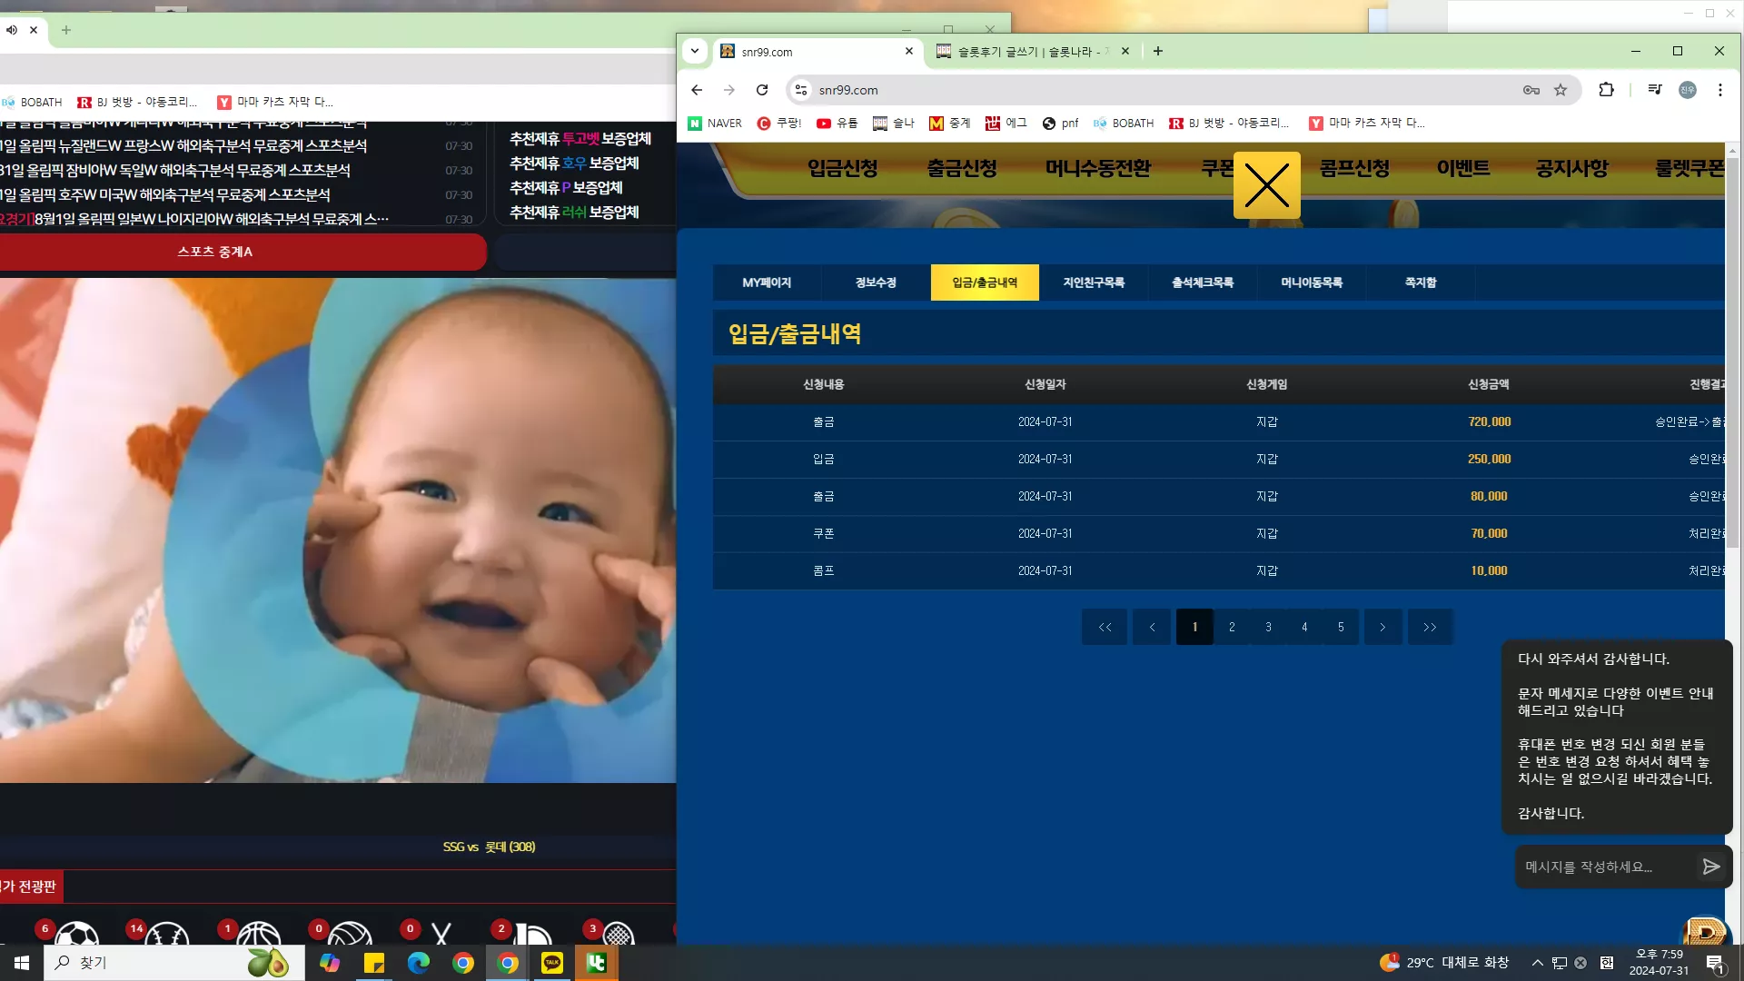Send the chat message with the arrow icon

coord(1711,867)
